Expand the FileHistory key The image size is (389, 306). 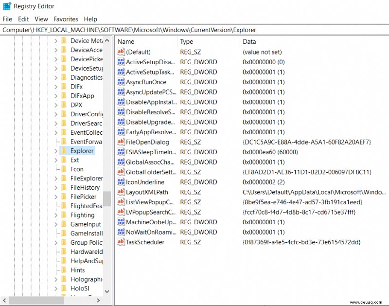pyautogui.click(x=56, y=188)
